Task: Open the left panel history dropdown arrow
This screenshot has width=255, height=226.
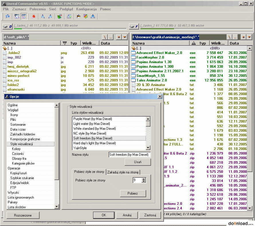Action: coord(125,37)
